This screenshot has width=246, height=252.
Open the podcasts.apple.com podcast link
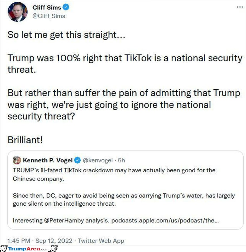pos(165,221)
